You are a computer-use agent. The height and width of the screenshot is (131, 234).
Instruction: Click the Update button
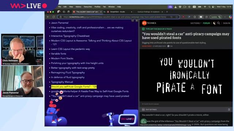[x=216, y=17]
